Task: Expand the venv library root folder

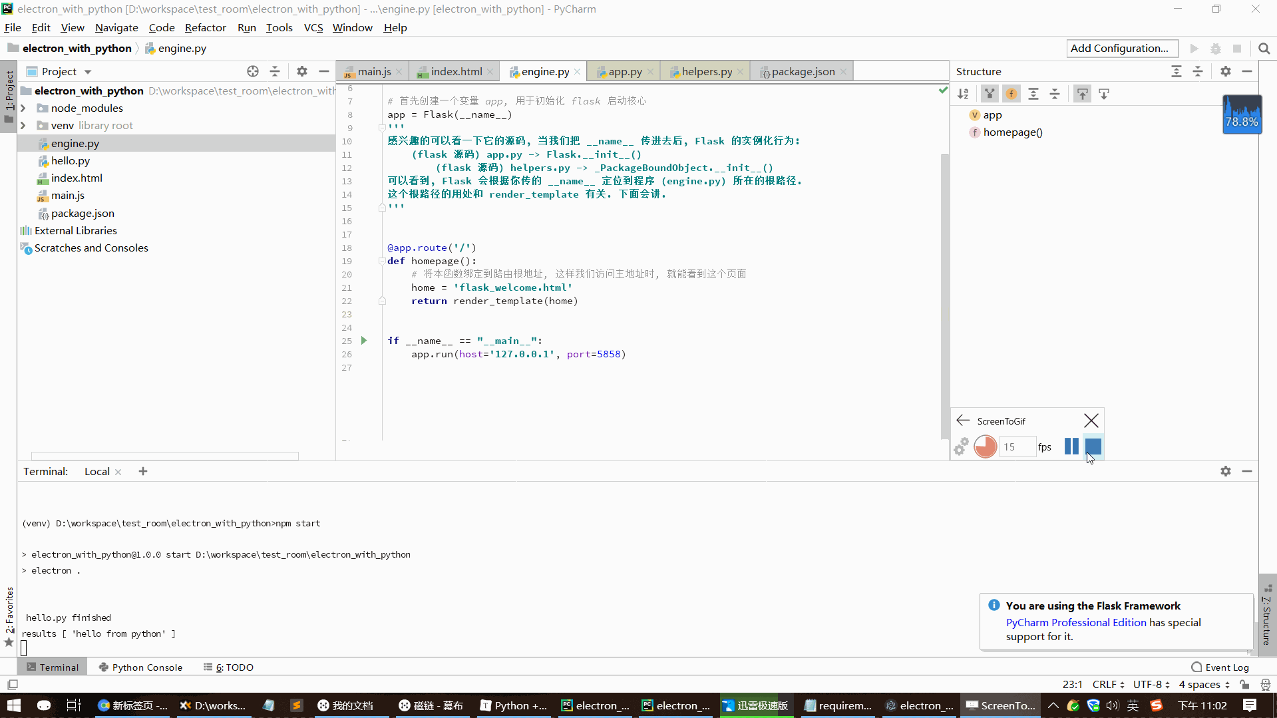Action: click(x=23, y=126)
